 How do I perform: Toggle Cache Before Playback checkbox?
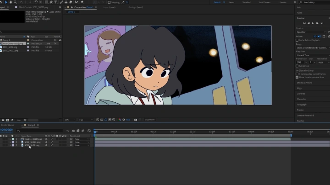pyautogui.click(x=297, y=40)
